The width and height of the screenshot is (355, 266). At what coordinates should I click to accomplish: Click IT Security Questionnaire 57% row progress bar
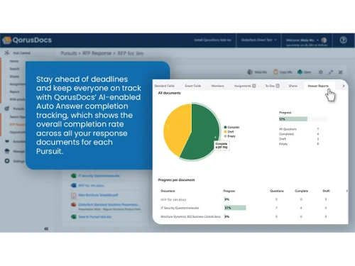[x=235, y=208]
